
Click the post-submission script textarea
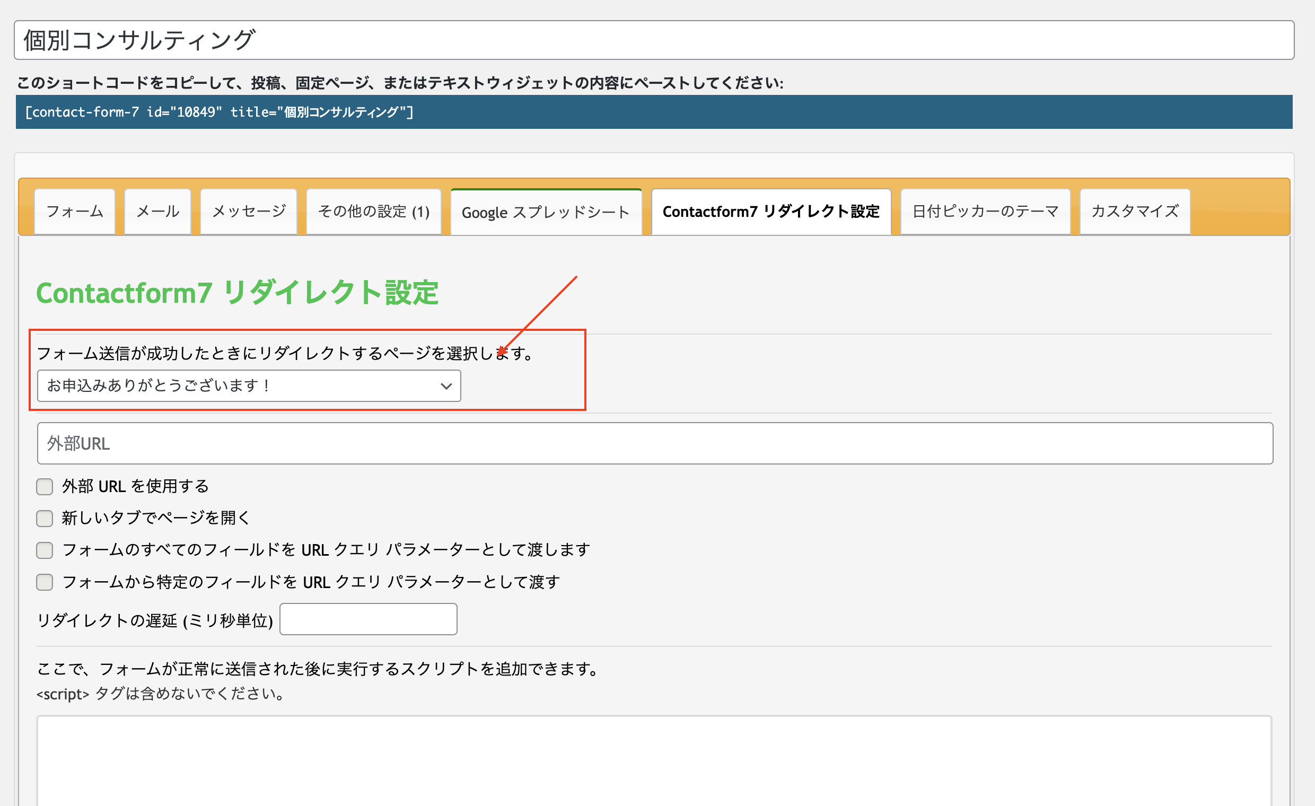(654, 760)
